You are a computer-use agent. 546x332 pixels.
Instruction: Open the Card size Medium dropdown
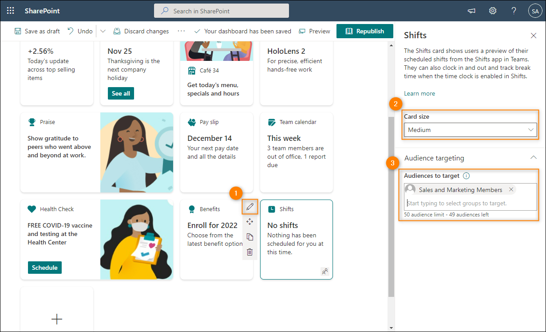pos(471,130)
